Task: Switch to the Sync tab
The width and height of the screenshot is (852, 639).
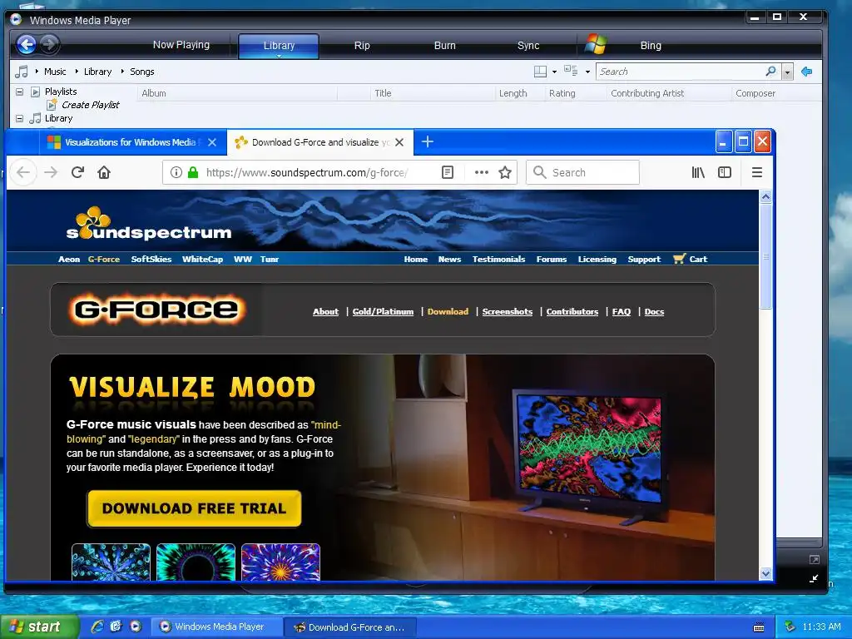Action: click(x=528, y=46)
